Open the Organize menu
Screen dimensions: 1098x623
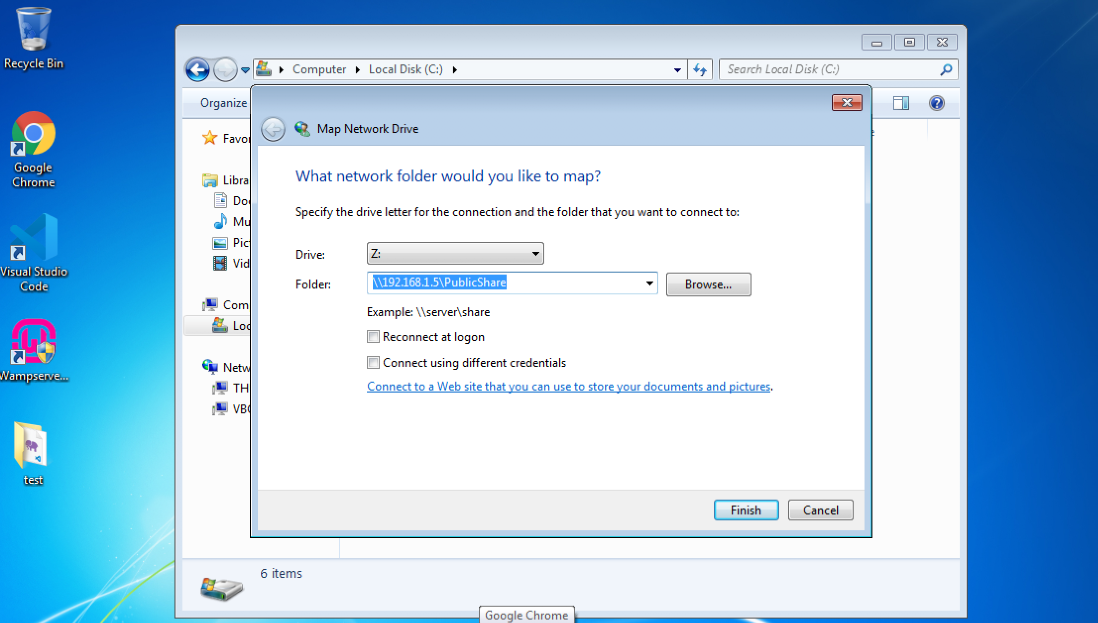(223, 103)
